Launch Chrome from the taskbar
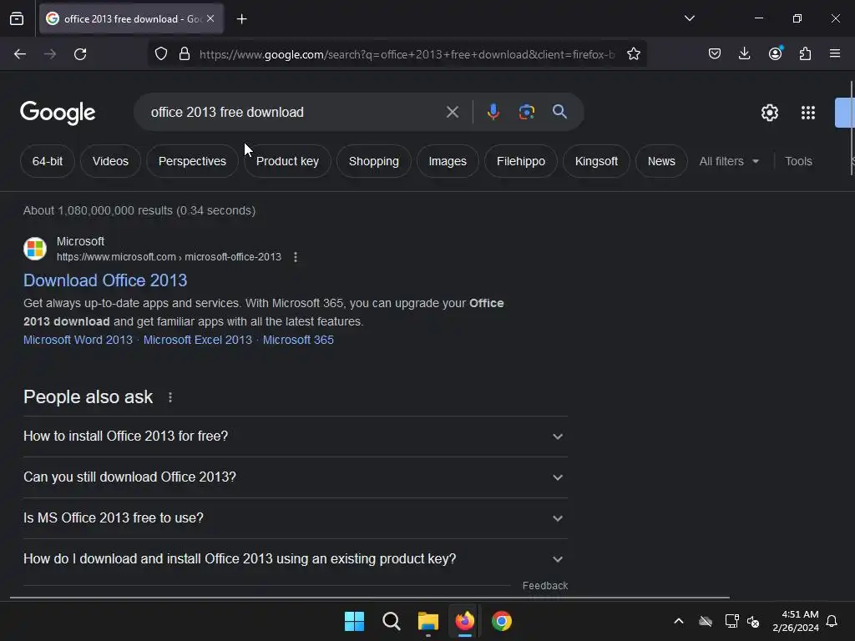 tap(502, 621)
